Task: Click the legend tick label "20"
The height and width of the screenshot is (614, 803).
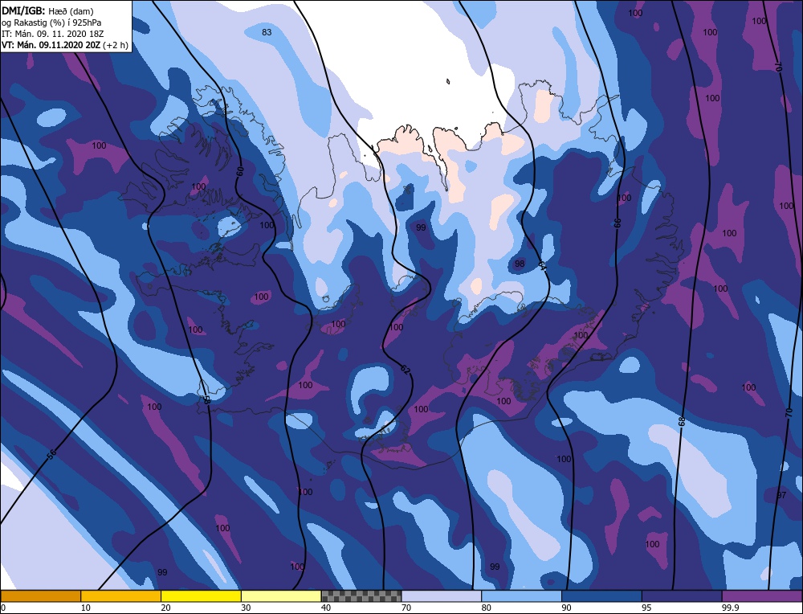Action: coord(166,608)
